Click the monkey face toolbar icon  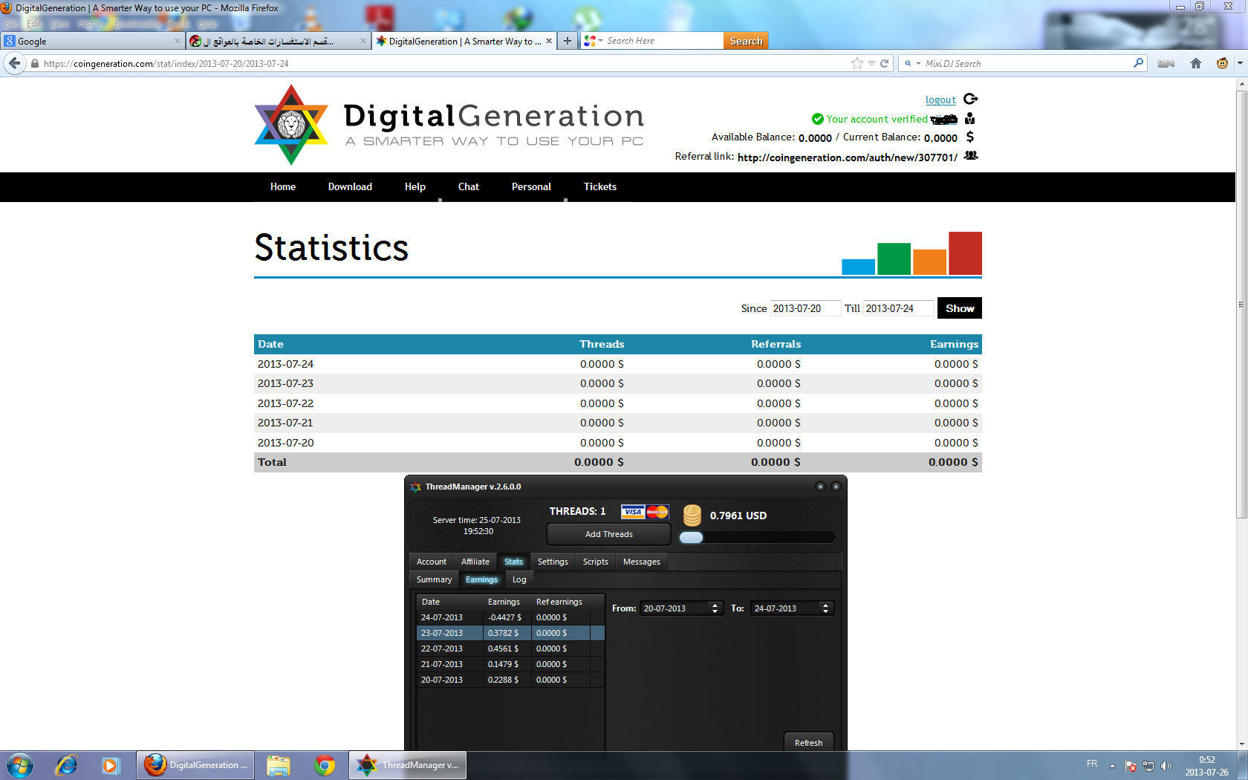[x=1223, y=63]
